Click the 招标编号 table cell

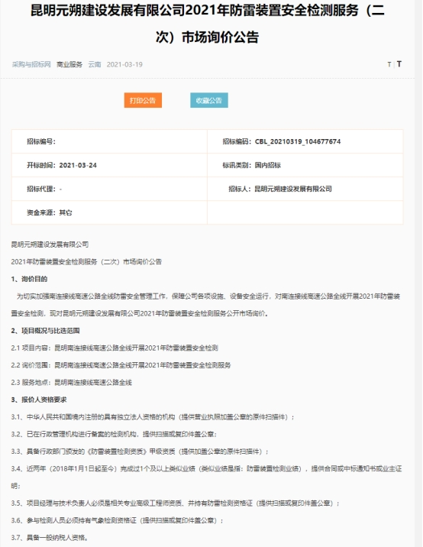coord(109,141)
